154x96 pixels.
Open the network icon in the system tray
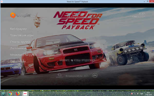coord(135,94)
